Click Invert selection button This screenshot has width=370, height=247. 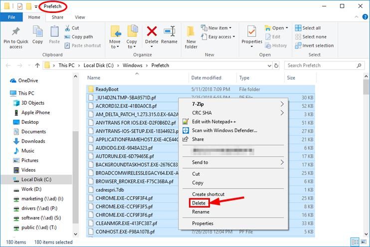(x=314, y=45)
